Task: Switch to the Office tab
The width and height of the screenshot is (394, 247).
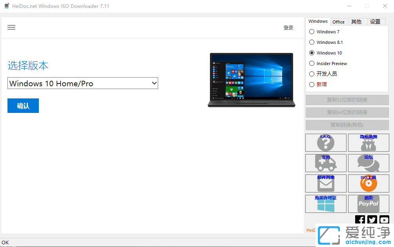Action: (338, 22)
